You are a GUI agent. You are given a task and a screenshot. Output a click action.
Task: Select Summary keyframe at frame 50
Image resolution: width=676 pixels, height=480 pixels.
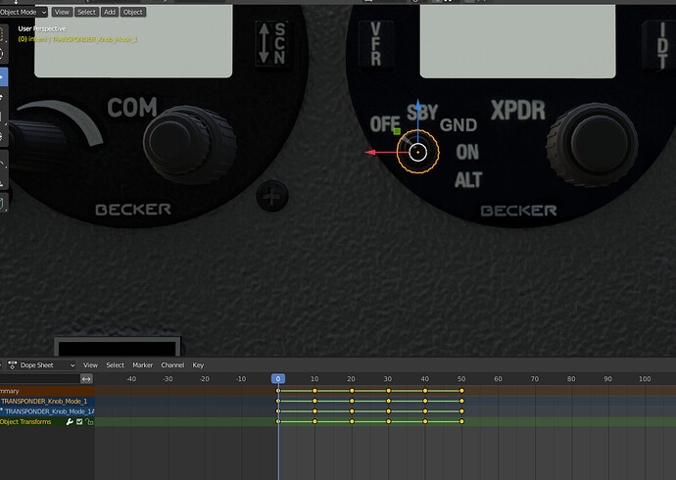461,391
